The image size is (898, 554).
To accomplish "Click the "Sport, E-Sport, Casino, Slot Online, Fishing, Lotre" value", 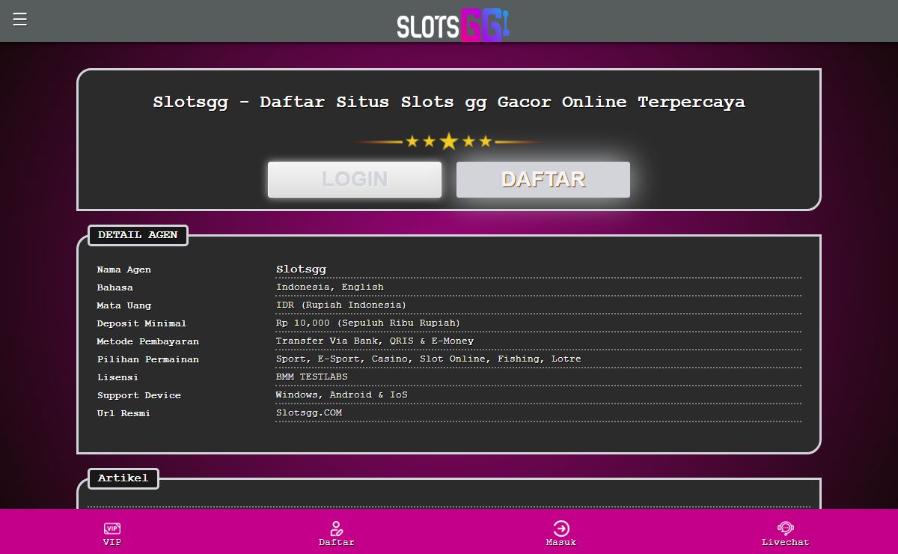I will click(429, 359).
